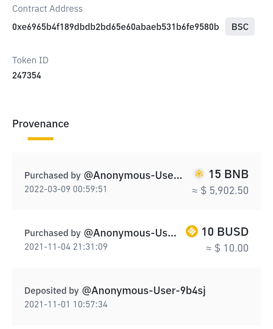Screen dimensions: 273x329
Task: Click the Deposited by text
Action: [52, 291]
